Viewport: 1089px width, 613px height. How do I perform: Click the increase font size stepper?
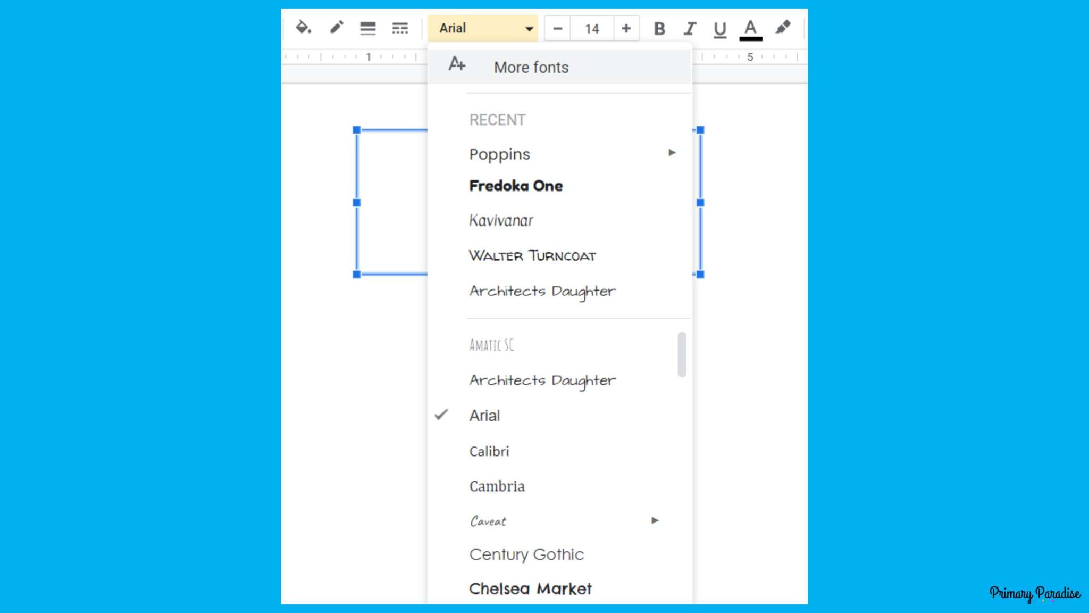coord(626,28)
